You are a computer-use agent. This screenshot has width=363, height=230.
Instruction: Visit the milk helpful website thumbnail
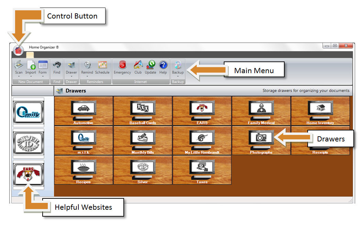(x=29, y=112)
